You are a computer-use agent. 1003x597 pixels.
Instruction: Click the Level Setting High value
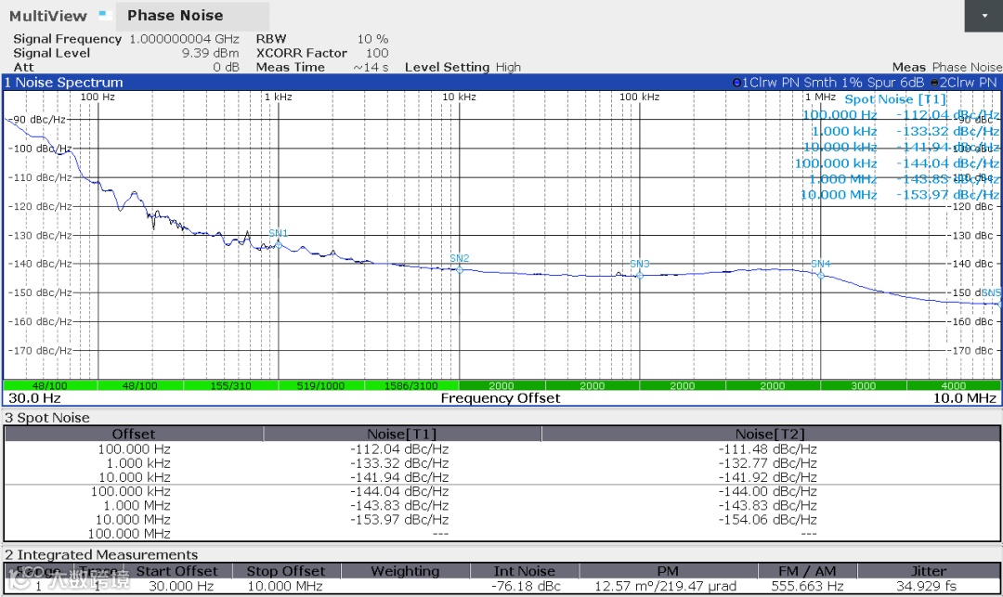(x=509, y=67)
